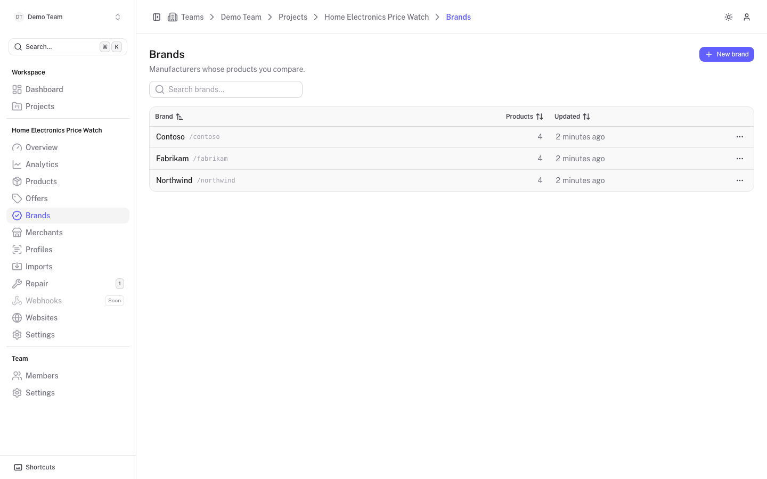767x479 pixels.
Task: Sort table by Products column
Action: click(x=524, y=117)
